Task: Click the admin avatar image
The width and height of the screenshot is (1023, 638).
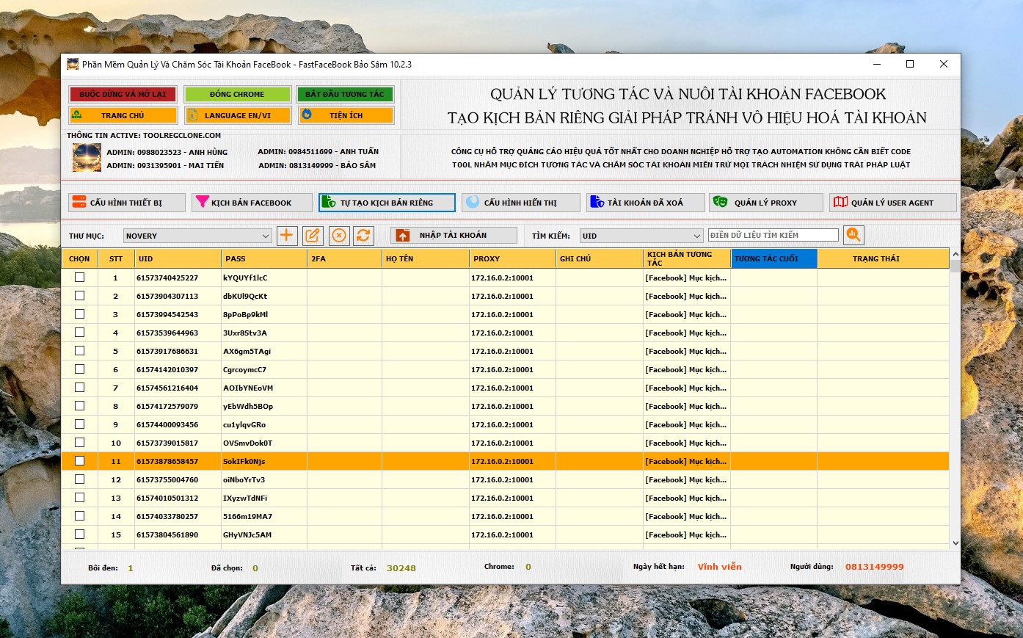Action: 87,158
